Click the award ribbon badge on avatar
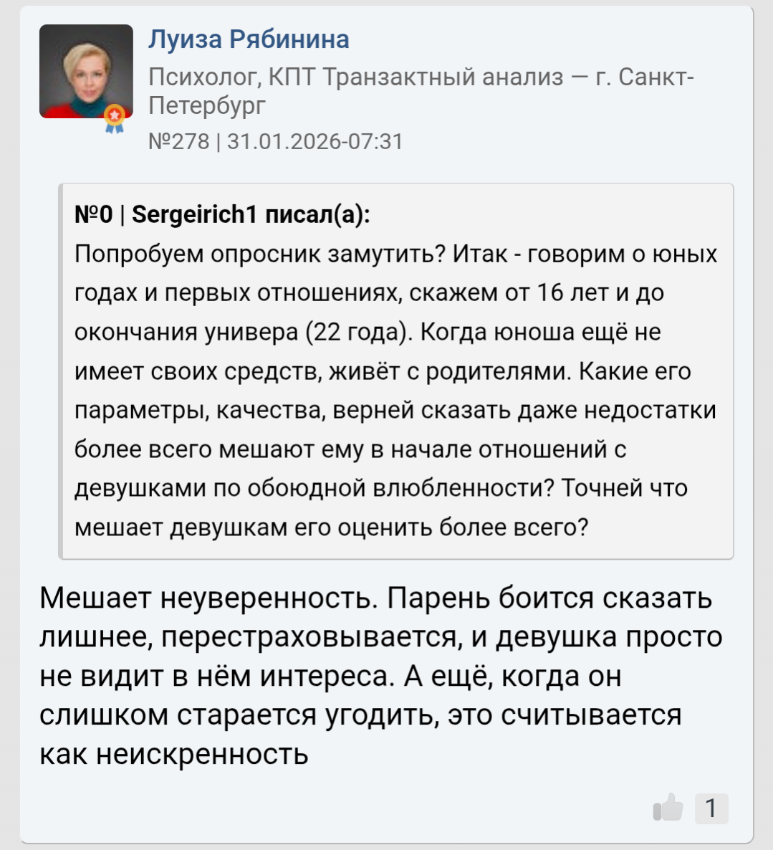 coord(115,119)
